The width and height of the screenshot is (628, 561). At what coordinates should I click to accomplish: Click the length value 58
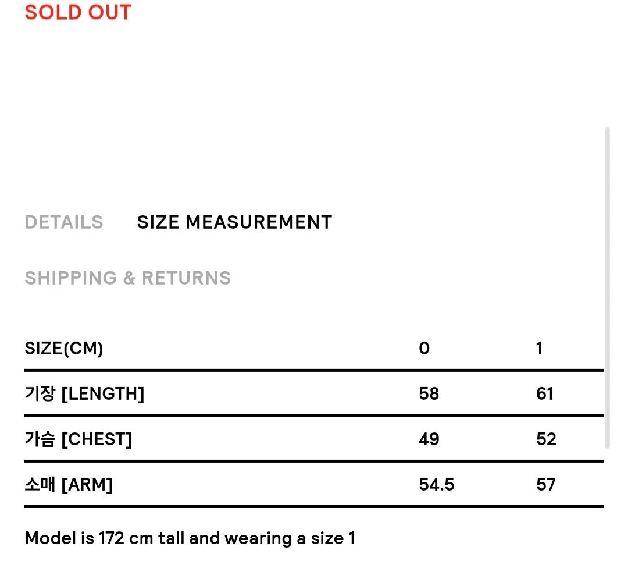click(429, 393)
